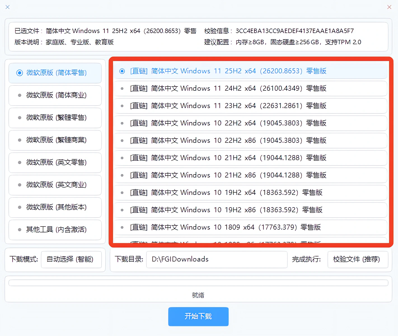Screen dimensions: 398x336
Task: Click the X icon in the top-left corner
Action: (x=8, y=7)
